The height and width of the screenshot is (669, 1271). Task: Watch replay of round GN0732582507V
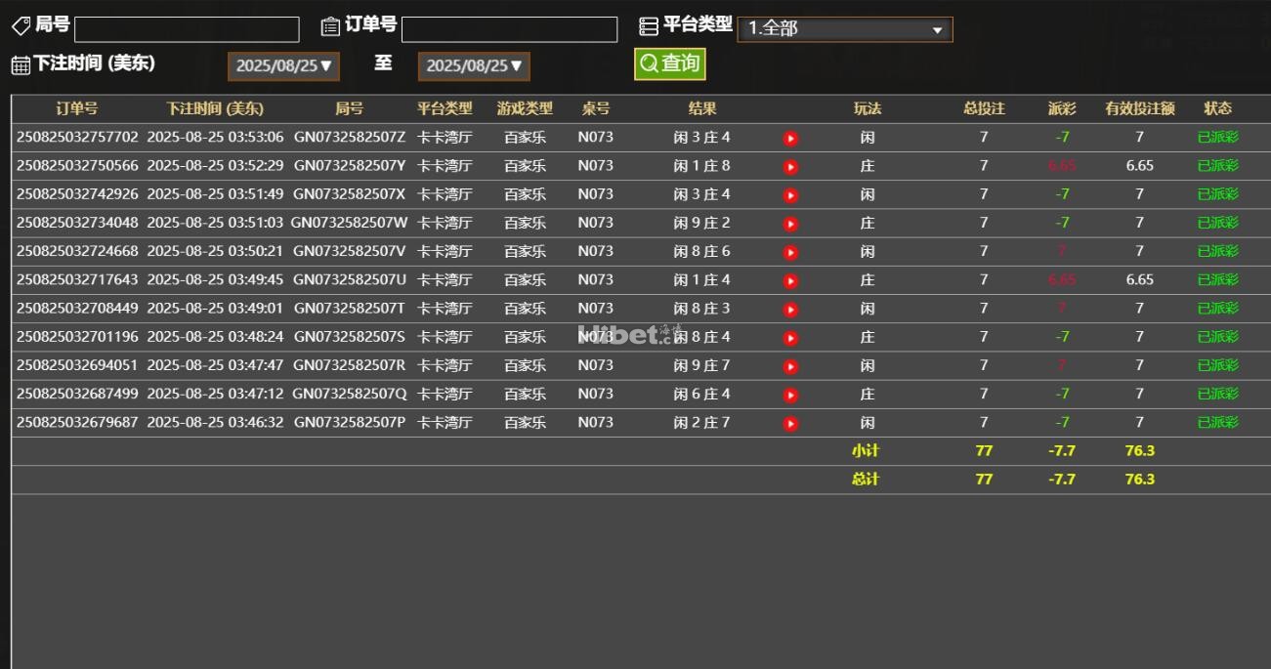tap(790, 252)
